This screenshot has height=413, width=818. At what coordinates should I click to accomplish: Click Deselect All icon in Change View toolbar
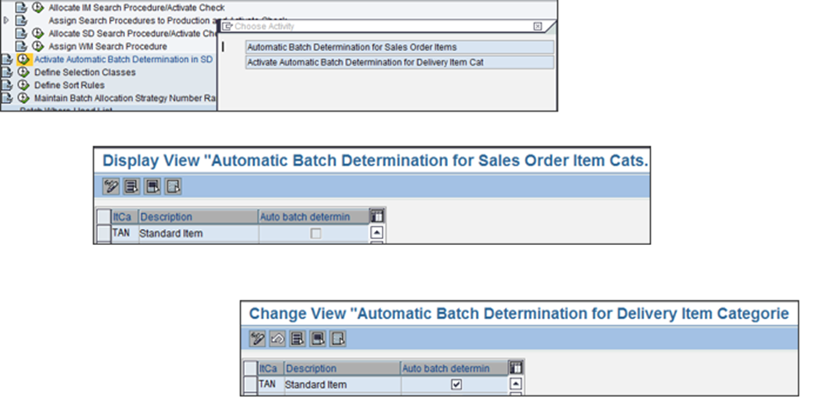(339, 339)
